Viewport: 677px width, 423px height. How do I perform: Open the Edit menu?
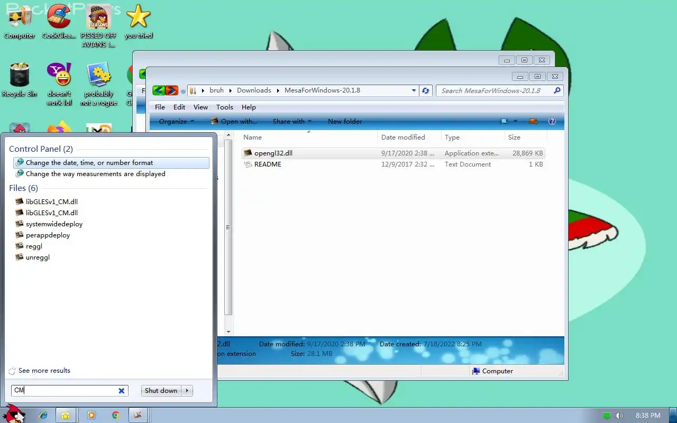tap(179, 107)
